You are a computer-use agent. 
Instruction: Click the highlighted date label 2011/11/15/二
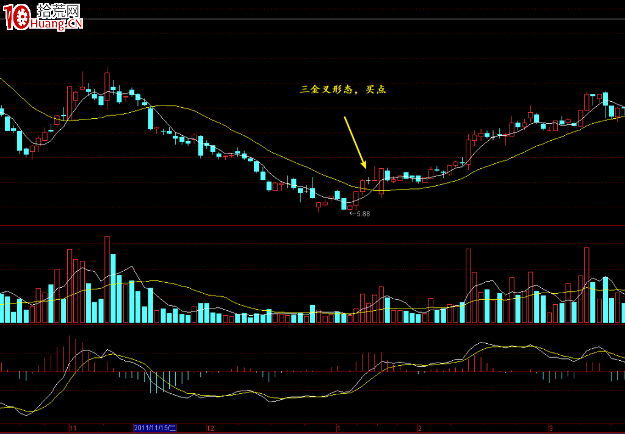[155, 429]
